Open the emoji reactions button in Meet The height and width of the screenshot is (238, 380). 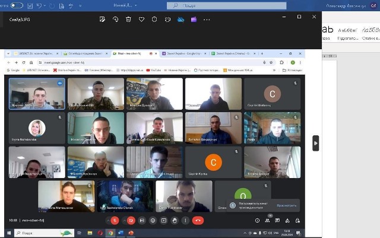[153, 220]
